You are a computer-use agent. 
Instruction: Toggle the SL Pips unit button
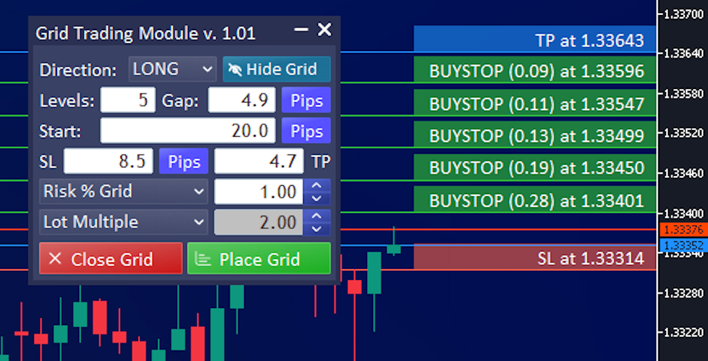(x=184, y=162)
